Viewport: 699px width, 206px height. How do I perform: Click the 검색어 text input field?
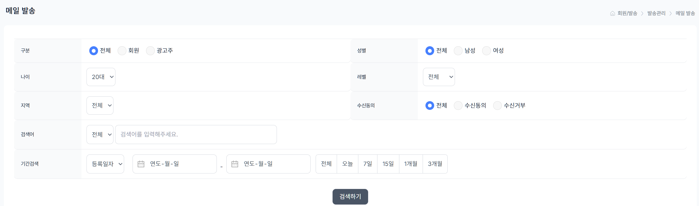click(x=196, y=134)
